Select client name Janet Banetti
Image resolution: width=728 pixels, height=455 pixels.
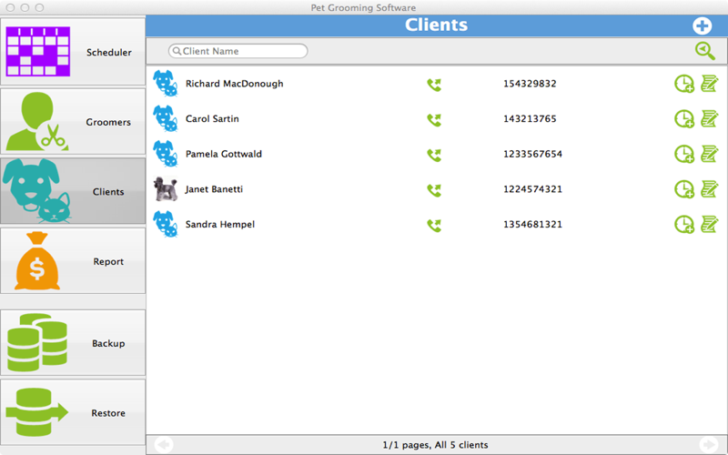[214, 189]
